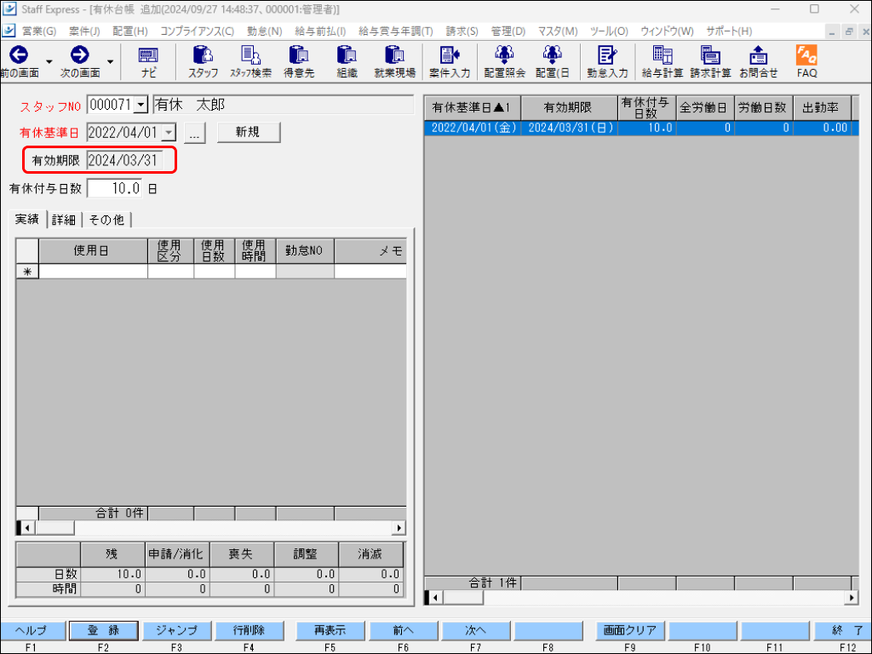Open the 給与賞与年調(T) menu
872x654 pixels.
point(395,32)
